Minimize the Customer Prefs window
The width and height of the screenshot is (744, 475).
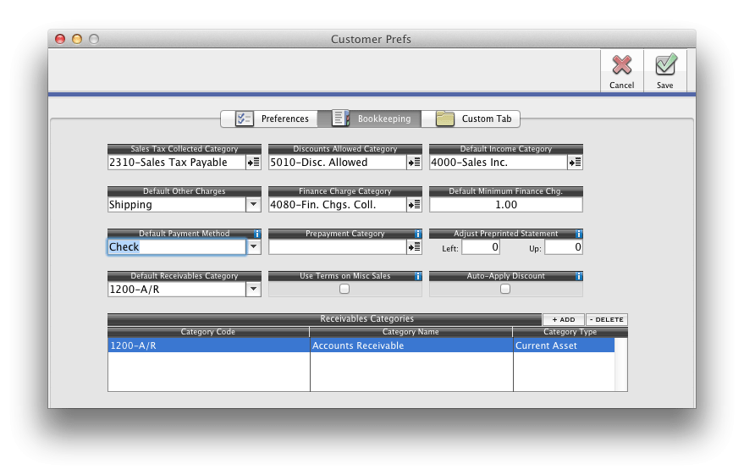click(x=77, y=39)
